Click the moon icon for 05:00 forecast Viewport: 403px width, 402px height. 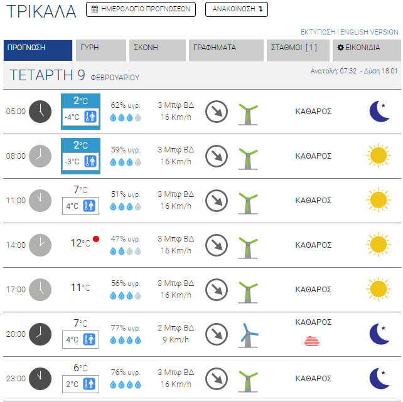coord(379,112)
